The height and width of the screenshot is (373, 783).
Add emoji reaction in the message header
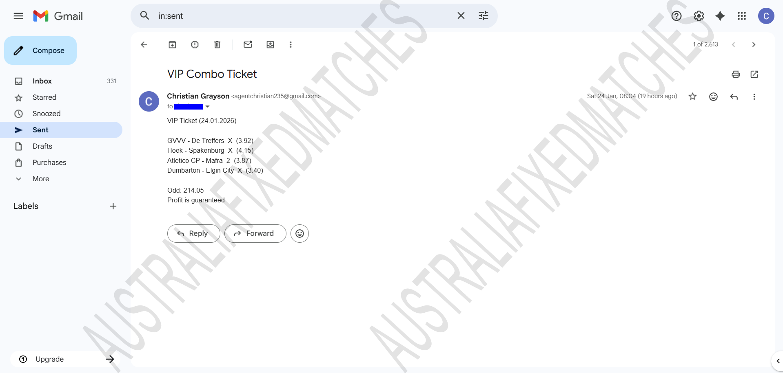(x=714, y=97)
